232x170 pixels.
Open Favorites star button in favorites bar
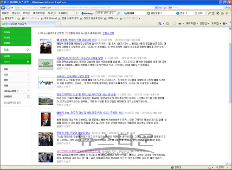pos(7,18)
